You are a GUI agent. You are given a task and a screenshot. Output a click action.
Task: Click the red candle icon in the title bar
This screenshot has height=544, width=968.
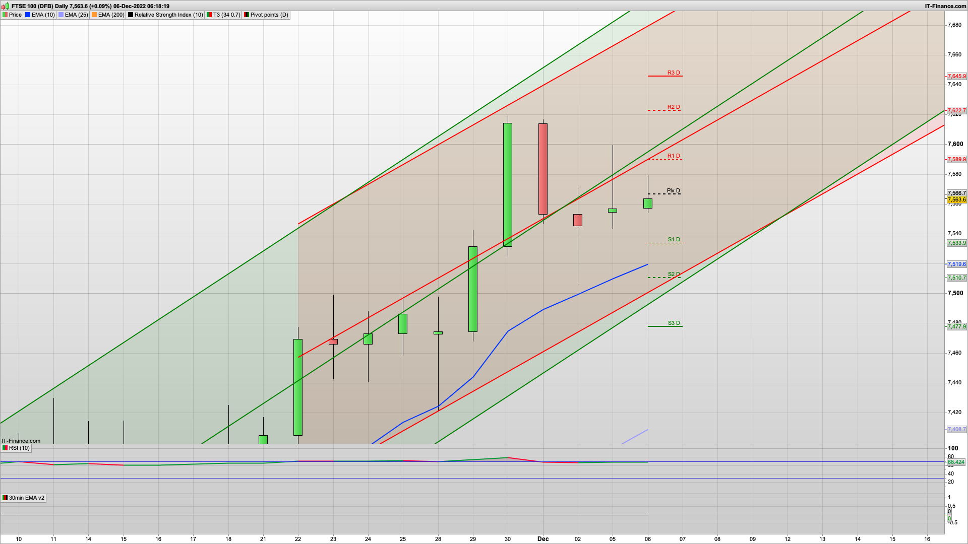4,6
